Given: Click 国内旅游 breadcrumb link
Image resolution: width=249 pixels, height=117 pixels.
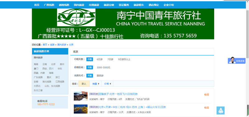Looking at the screenshot, I should click(62, 45).
